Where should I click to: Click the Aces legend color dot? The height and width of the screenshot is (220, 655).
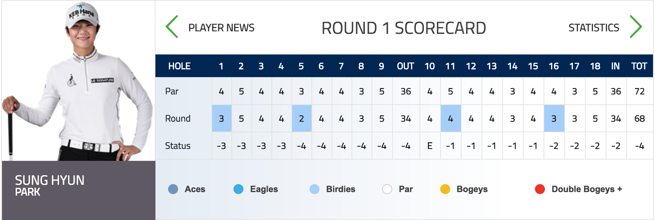[173, 189]
